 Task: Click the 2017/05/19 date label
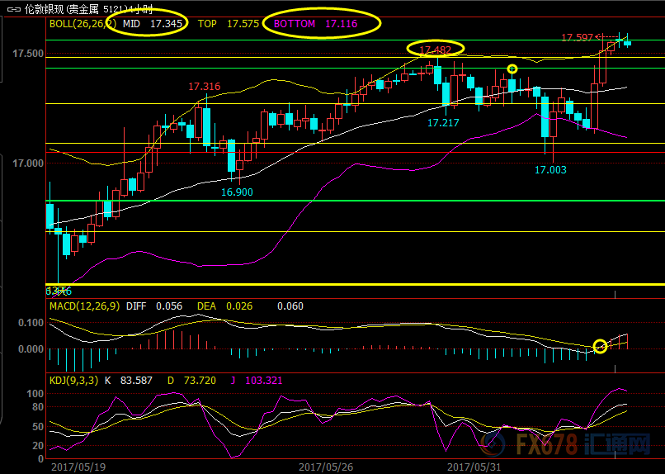pyautogui.click(x=78, y=467)
